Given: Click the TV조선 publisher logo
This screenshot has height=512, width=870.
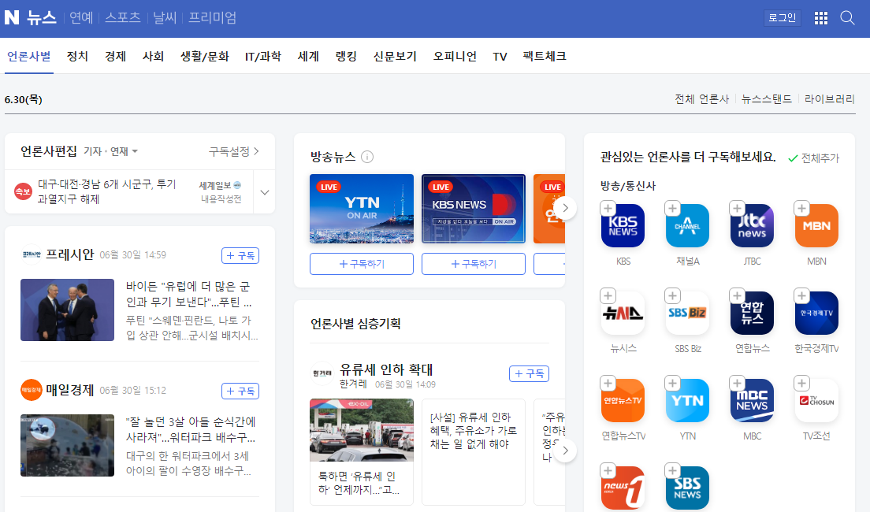Looking at the screenshot, I should click(816, 400).
